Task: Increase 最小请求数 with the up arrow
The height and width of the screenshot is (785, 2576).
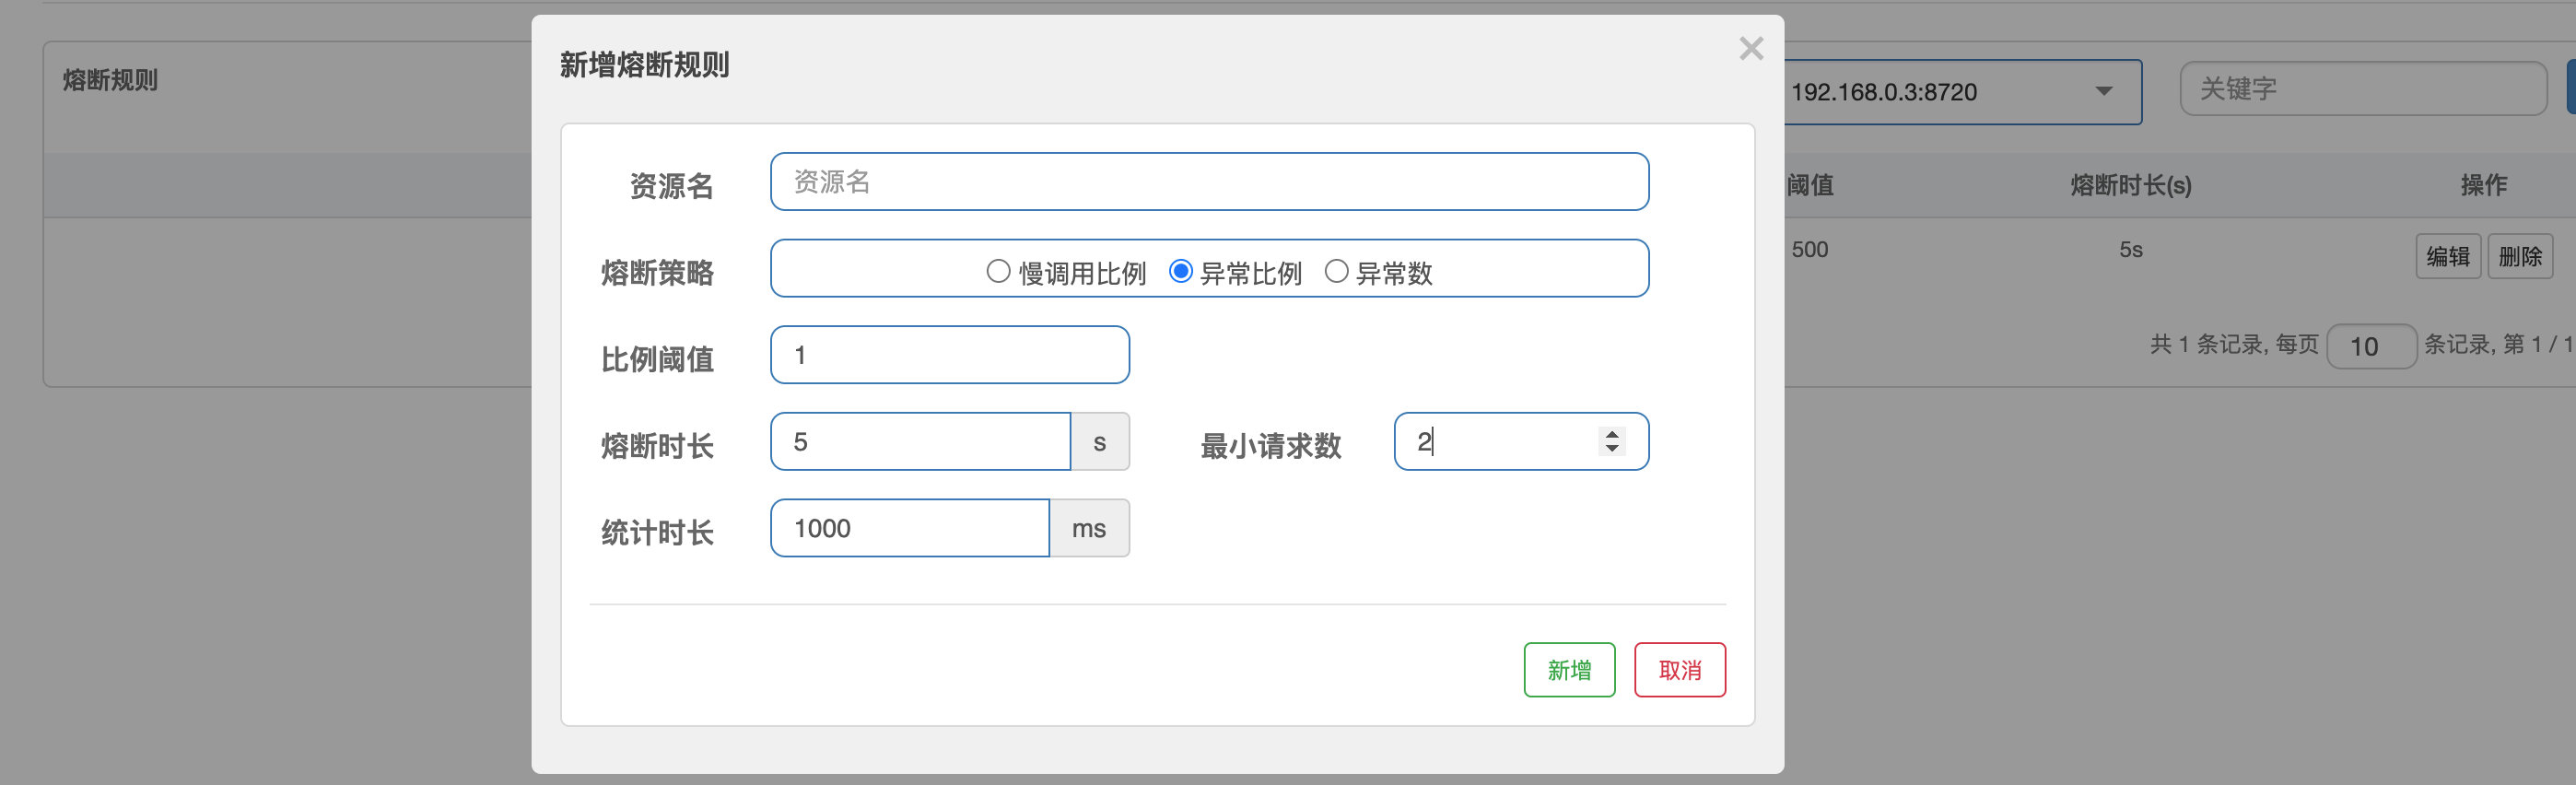Action: [1611, 434]
